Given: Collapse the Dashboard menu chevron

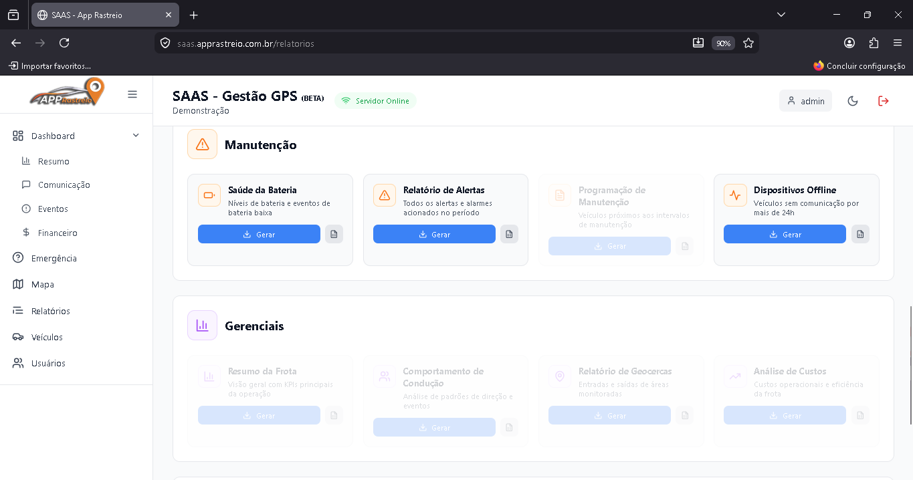Looking at the screenshot, I should coord(136,136).
